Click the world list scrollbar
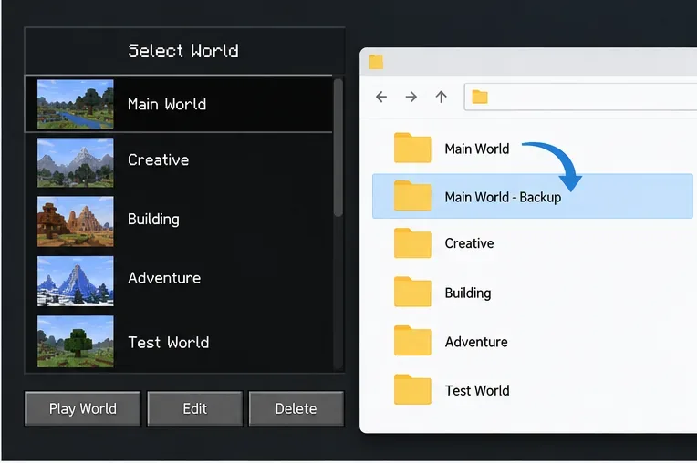 [338, 148]
